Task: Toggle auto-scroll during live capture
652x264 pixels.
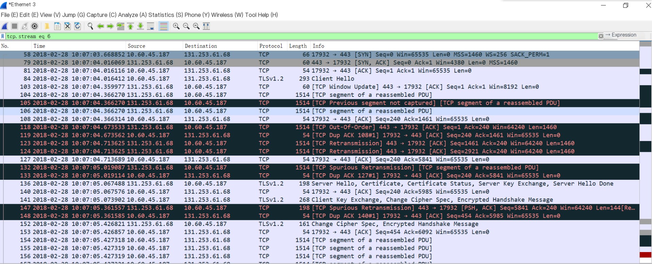Action: click(150, 26)
